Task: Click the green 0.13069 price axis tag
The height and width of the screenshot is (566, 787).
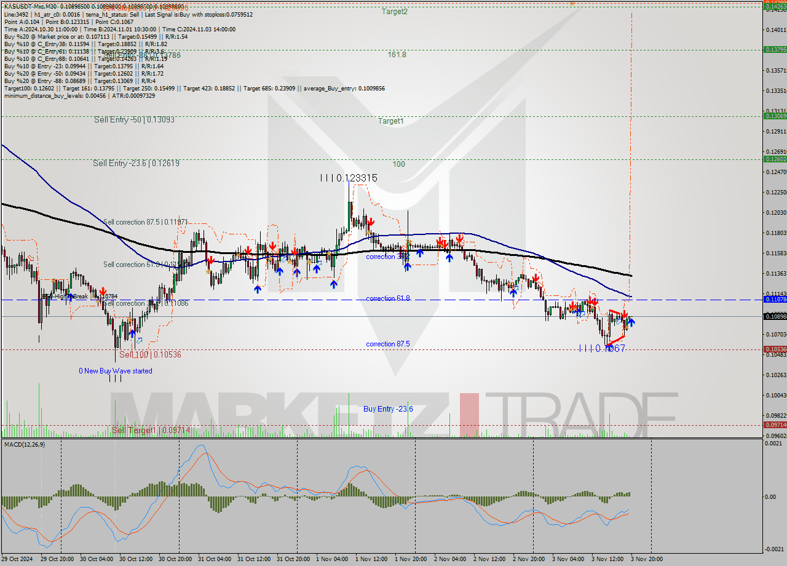Action: [774, 116]
